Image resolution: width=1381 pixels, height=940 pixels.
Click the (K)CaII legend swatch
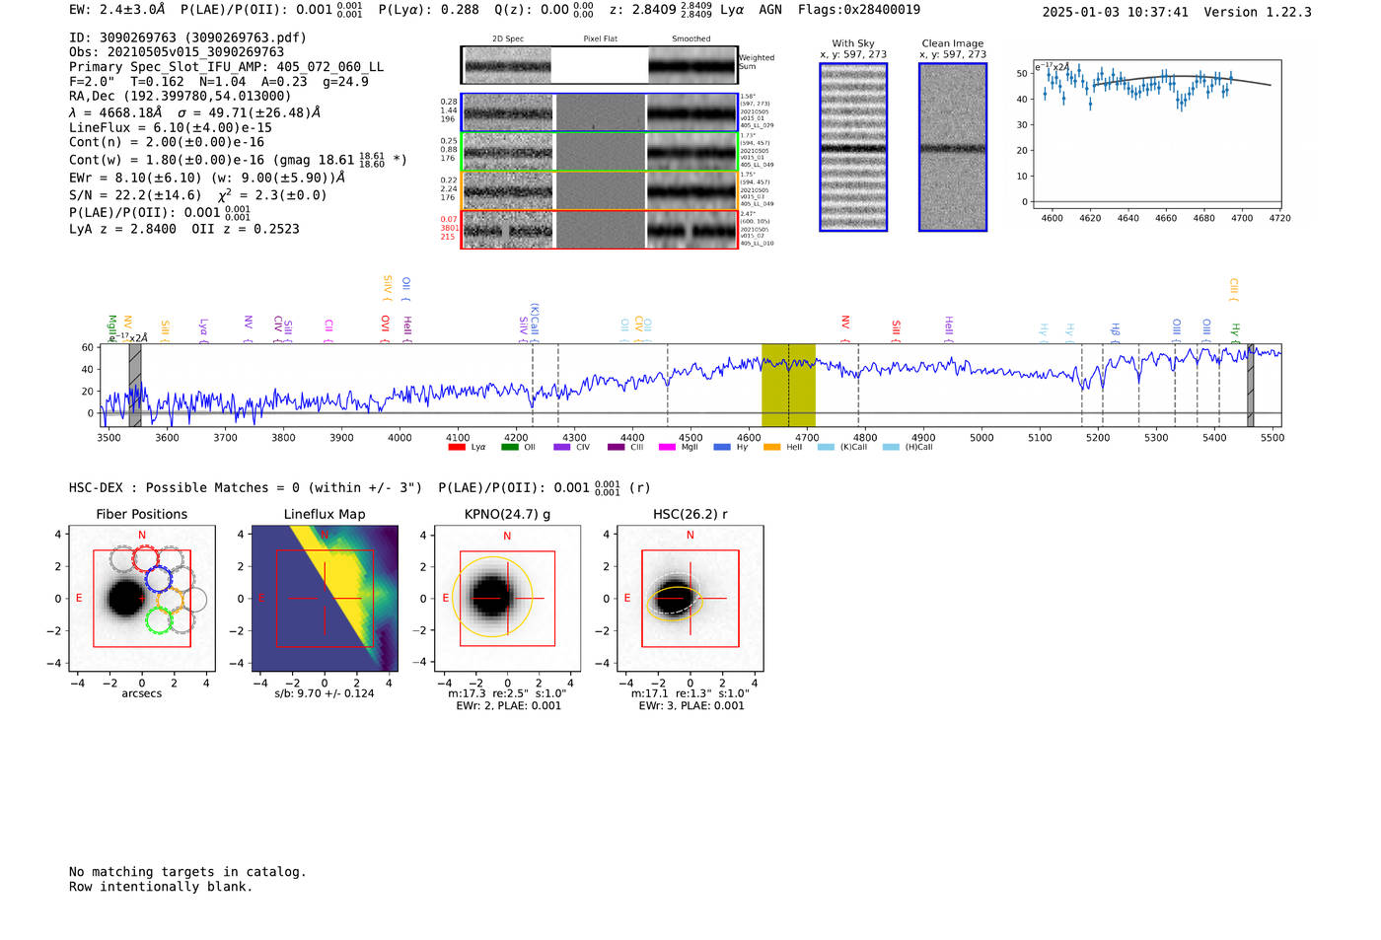coord(826,447)
